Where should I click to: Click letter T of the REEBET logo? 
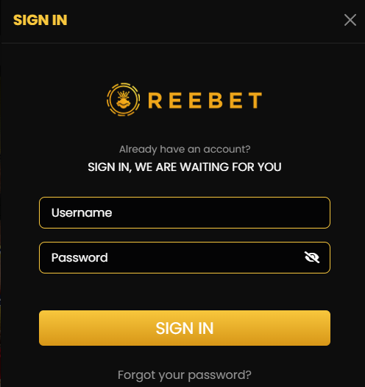click(255, 100)
